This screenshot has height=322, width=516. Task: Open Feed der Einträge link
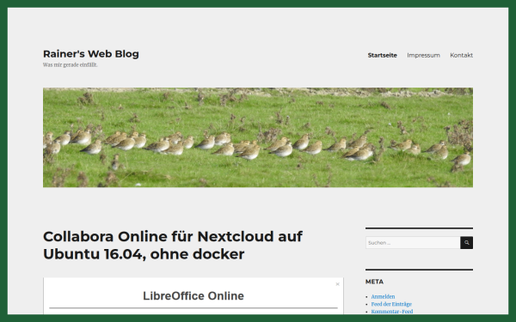[391, 304]
